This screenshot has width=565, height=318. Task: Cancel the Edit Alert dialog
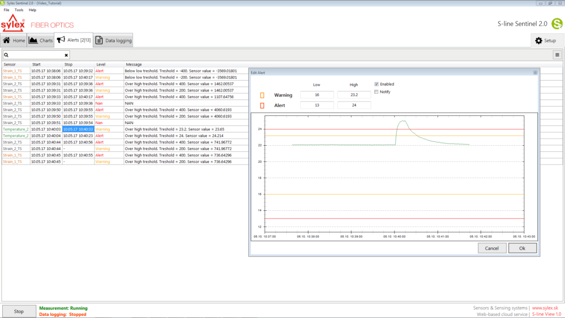(492, 248)
